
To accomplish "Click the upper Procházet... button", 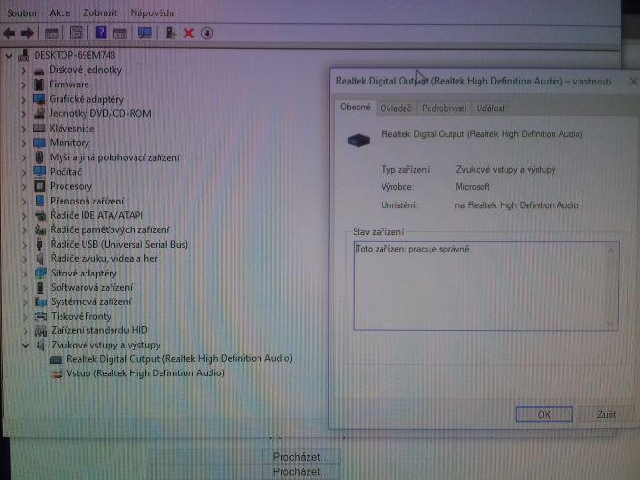I will pyautogui.click(x=300, y=457).
